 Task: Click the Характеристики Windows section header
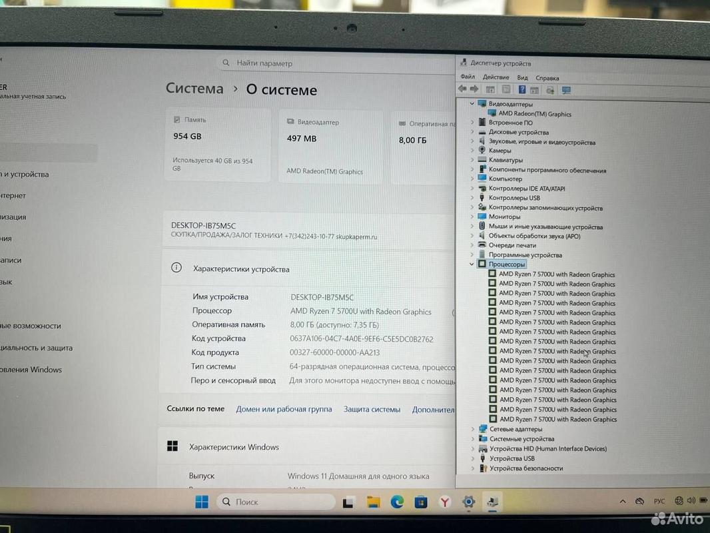coord(234,447)
